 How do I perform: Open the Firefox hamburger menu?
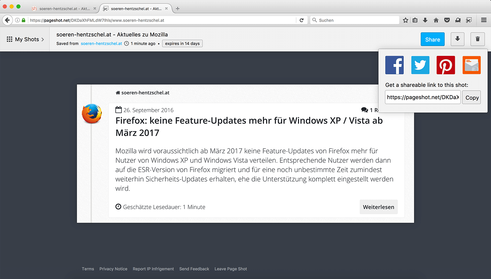click(483, 20)
